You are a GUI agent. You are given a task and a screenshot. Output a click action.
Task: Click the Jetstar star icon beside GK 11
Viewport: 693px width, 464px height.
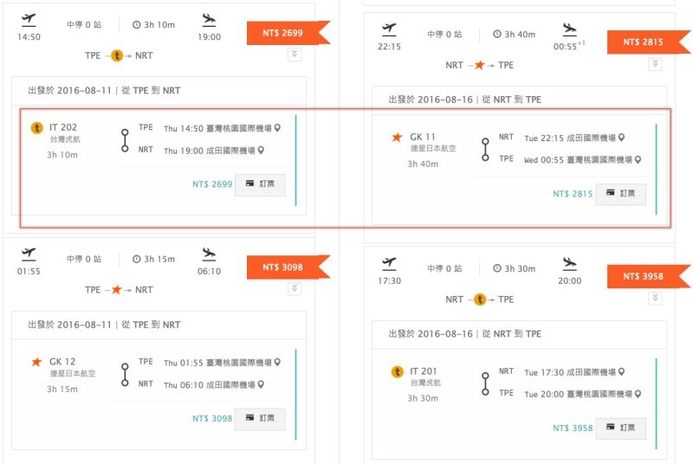(x=398, y=137)
